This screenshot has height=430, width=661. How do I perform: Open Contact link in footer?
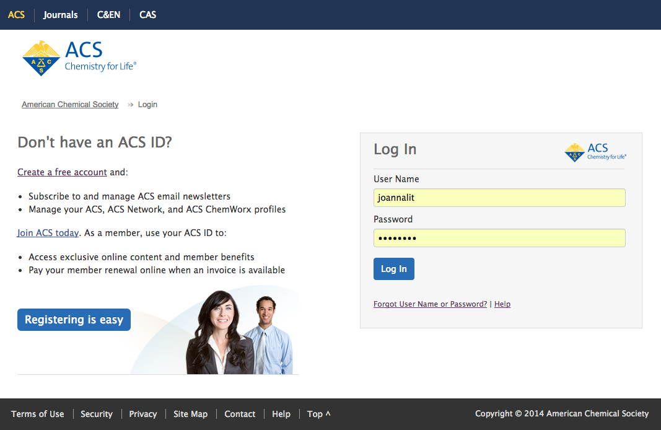240,414
